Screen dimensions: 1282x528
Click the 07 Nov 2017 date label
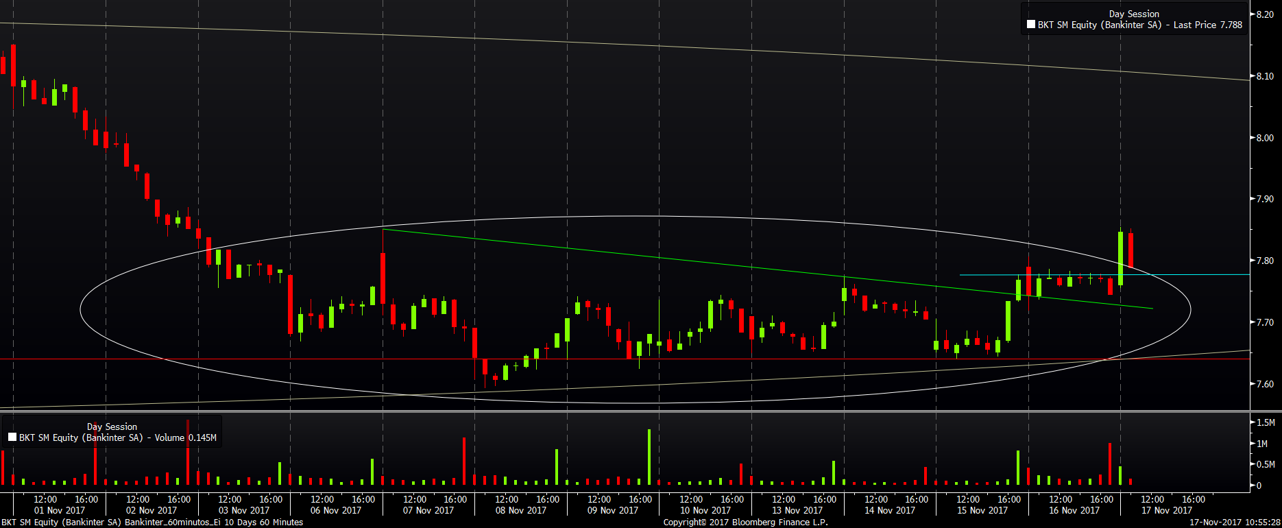pyautogui.click(x=428, y=510)
